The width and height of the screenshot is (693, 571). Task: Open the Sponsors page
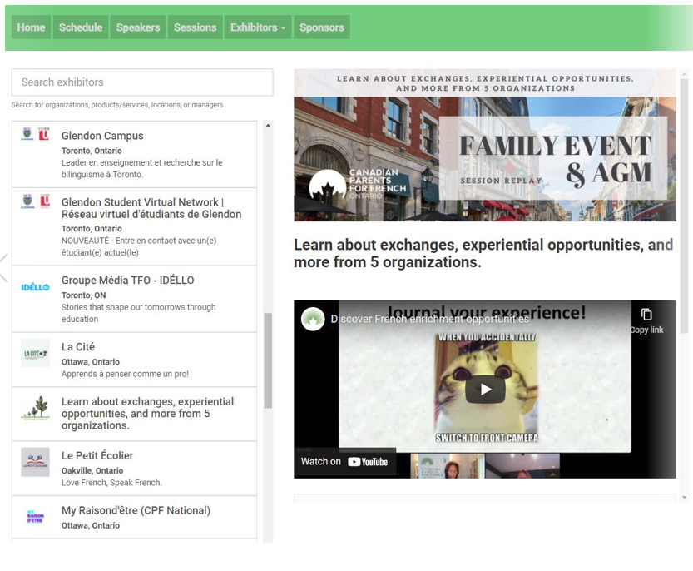pyautogui.click(x=321, y=27)
